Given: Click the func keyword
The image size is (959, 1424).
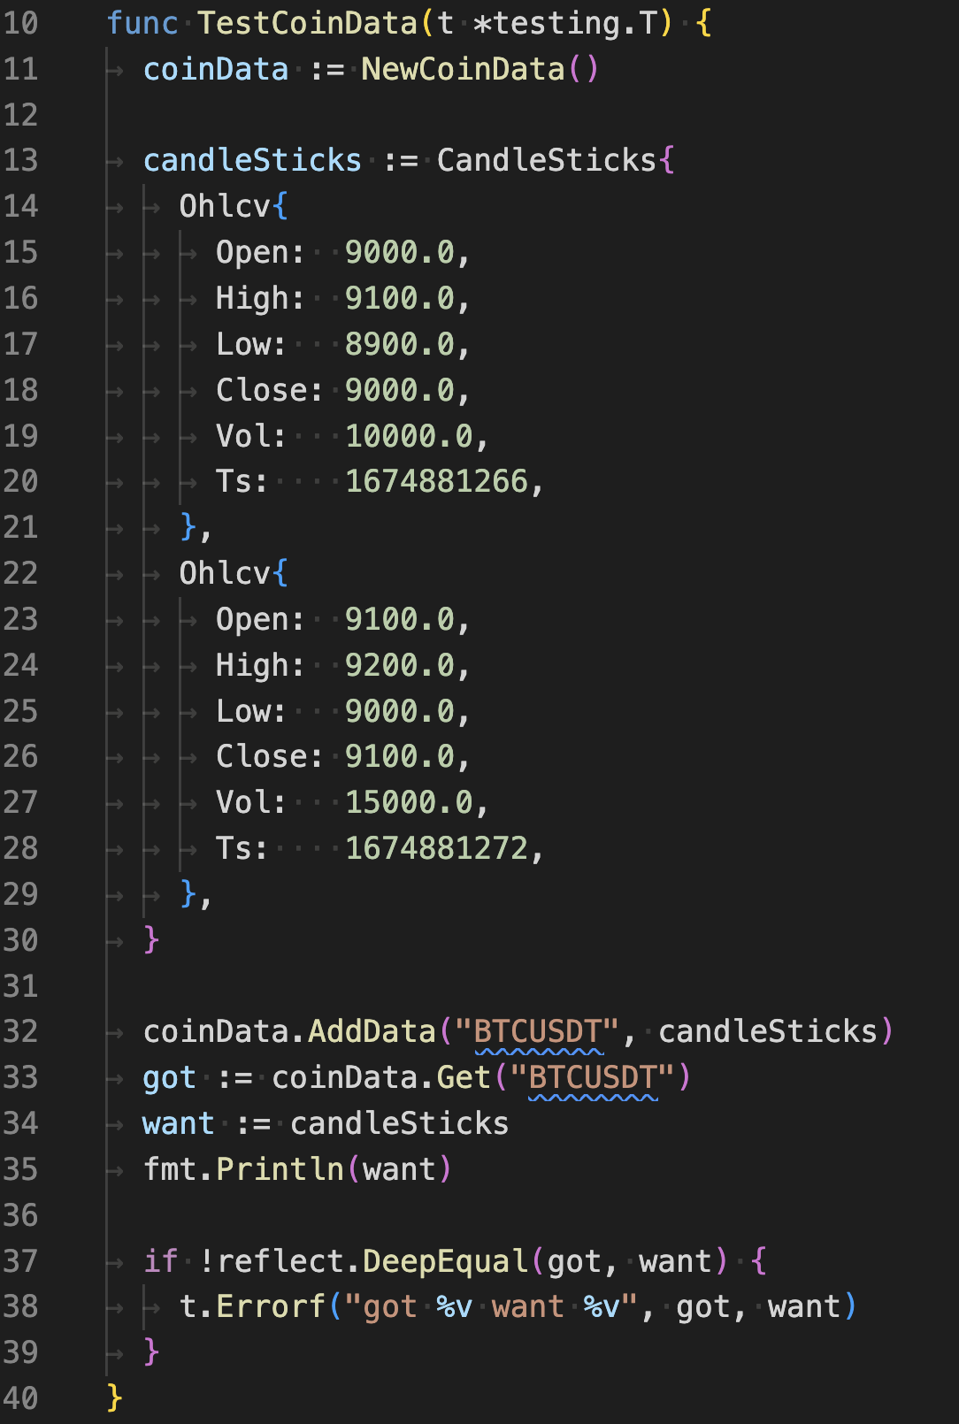Looking at the screenshot, I should 142,23.
